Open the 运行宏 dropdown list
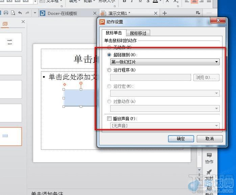This screenshot has width=236, height=195. point(165,93)
